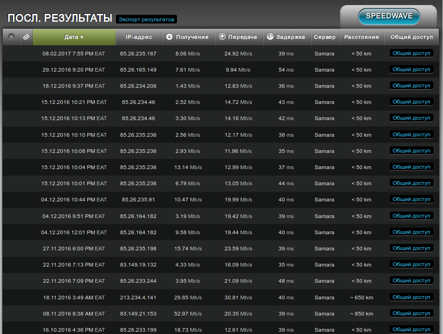Sort by the Дата column header
Screen dimensions: 443x334
74,37
